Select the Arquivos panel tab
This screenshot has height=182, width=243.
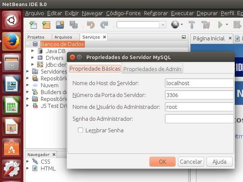click(x=64, y=37)
